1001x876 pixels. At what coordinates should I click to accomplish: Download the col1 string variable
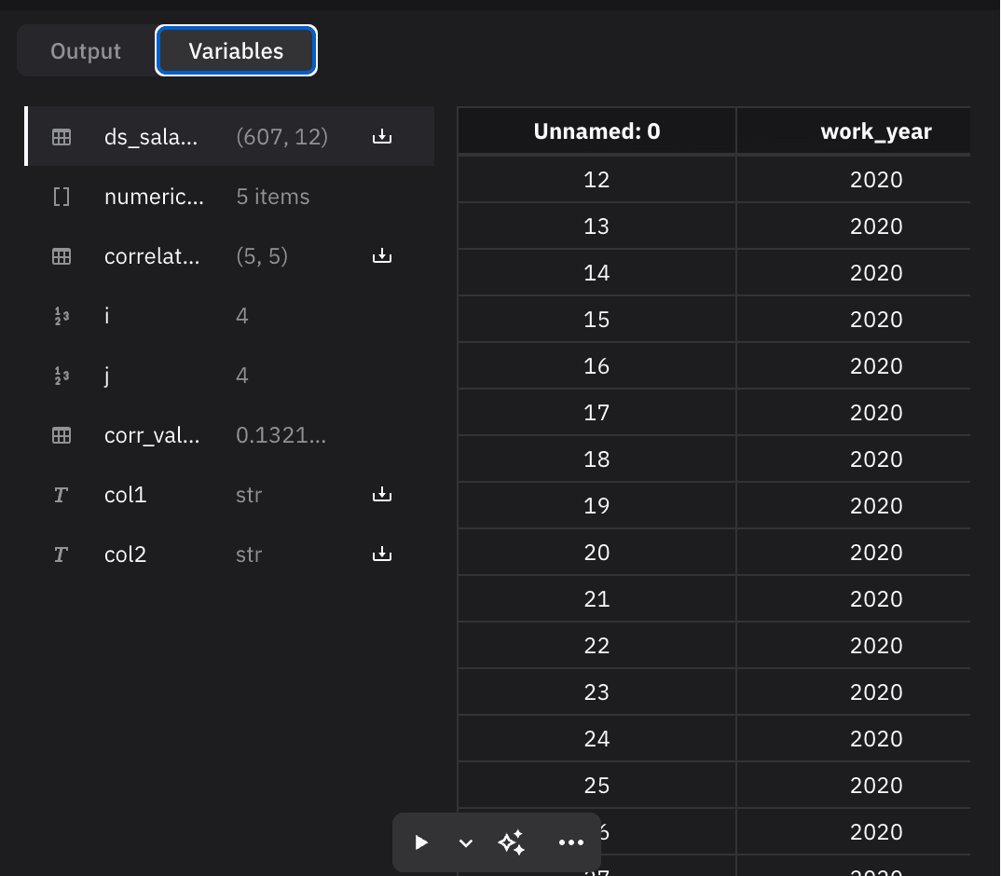pyautogui.click(x=382, y=495)
